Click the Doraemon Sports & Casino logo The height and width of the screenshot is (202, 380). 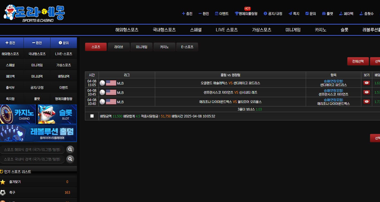coord(34,13)
